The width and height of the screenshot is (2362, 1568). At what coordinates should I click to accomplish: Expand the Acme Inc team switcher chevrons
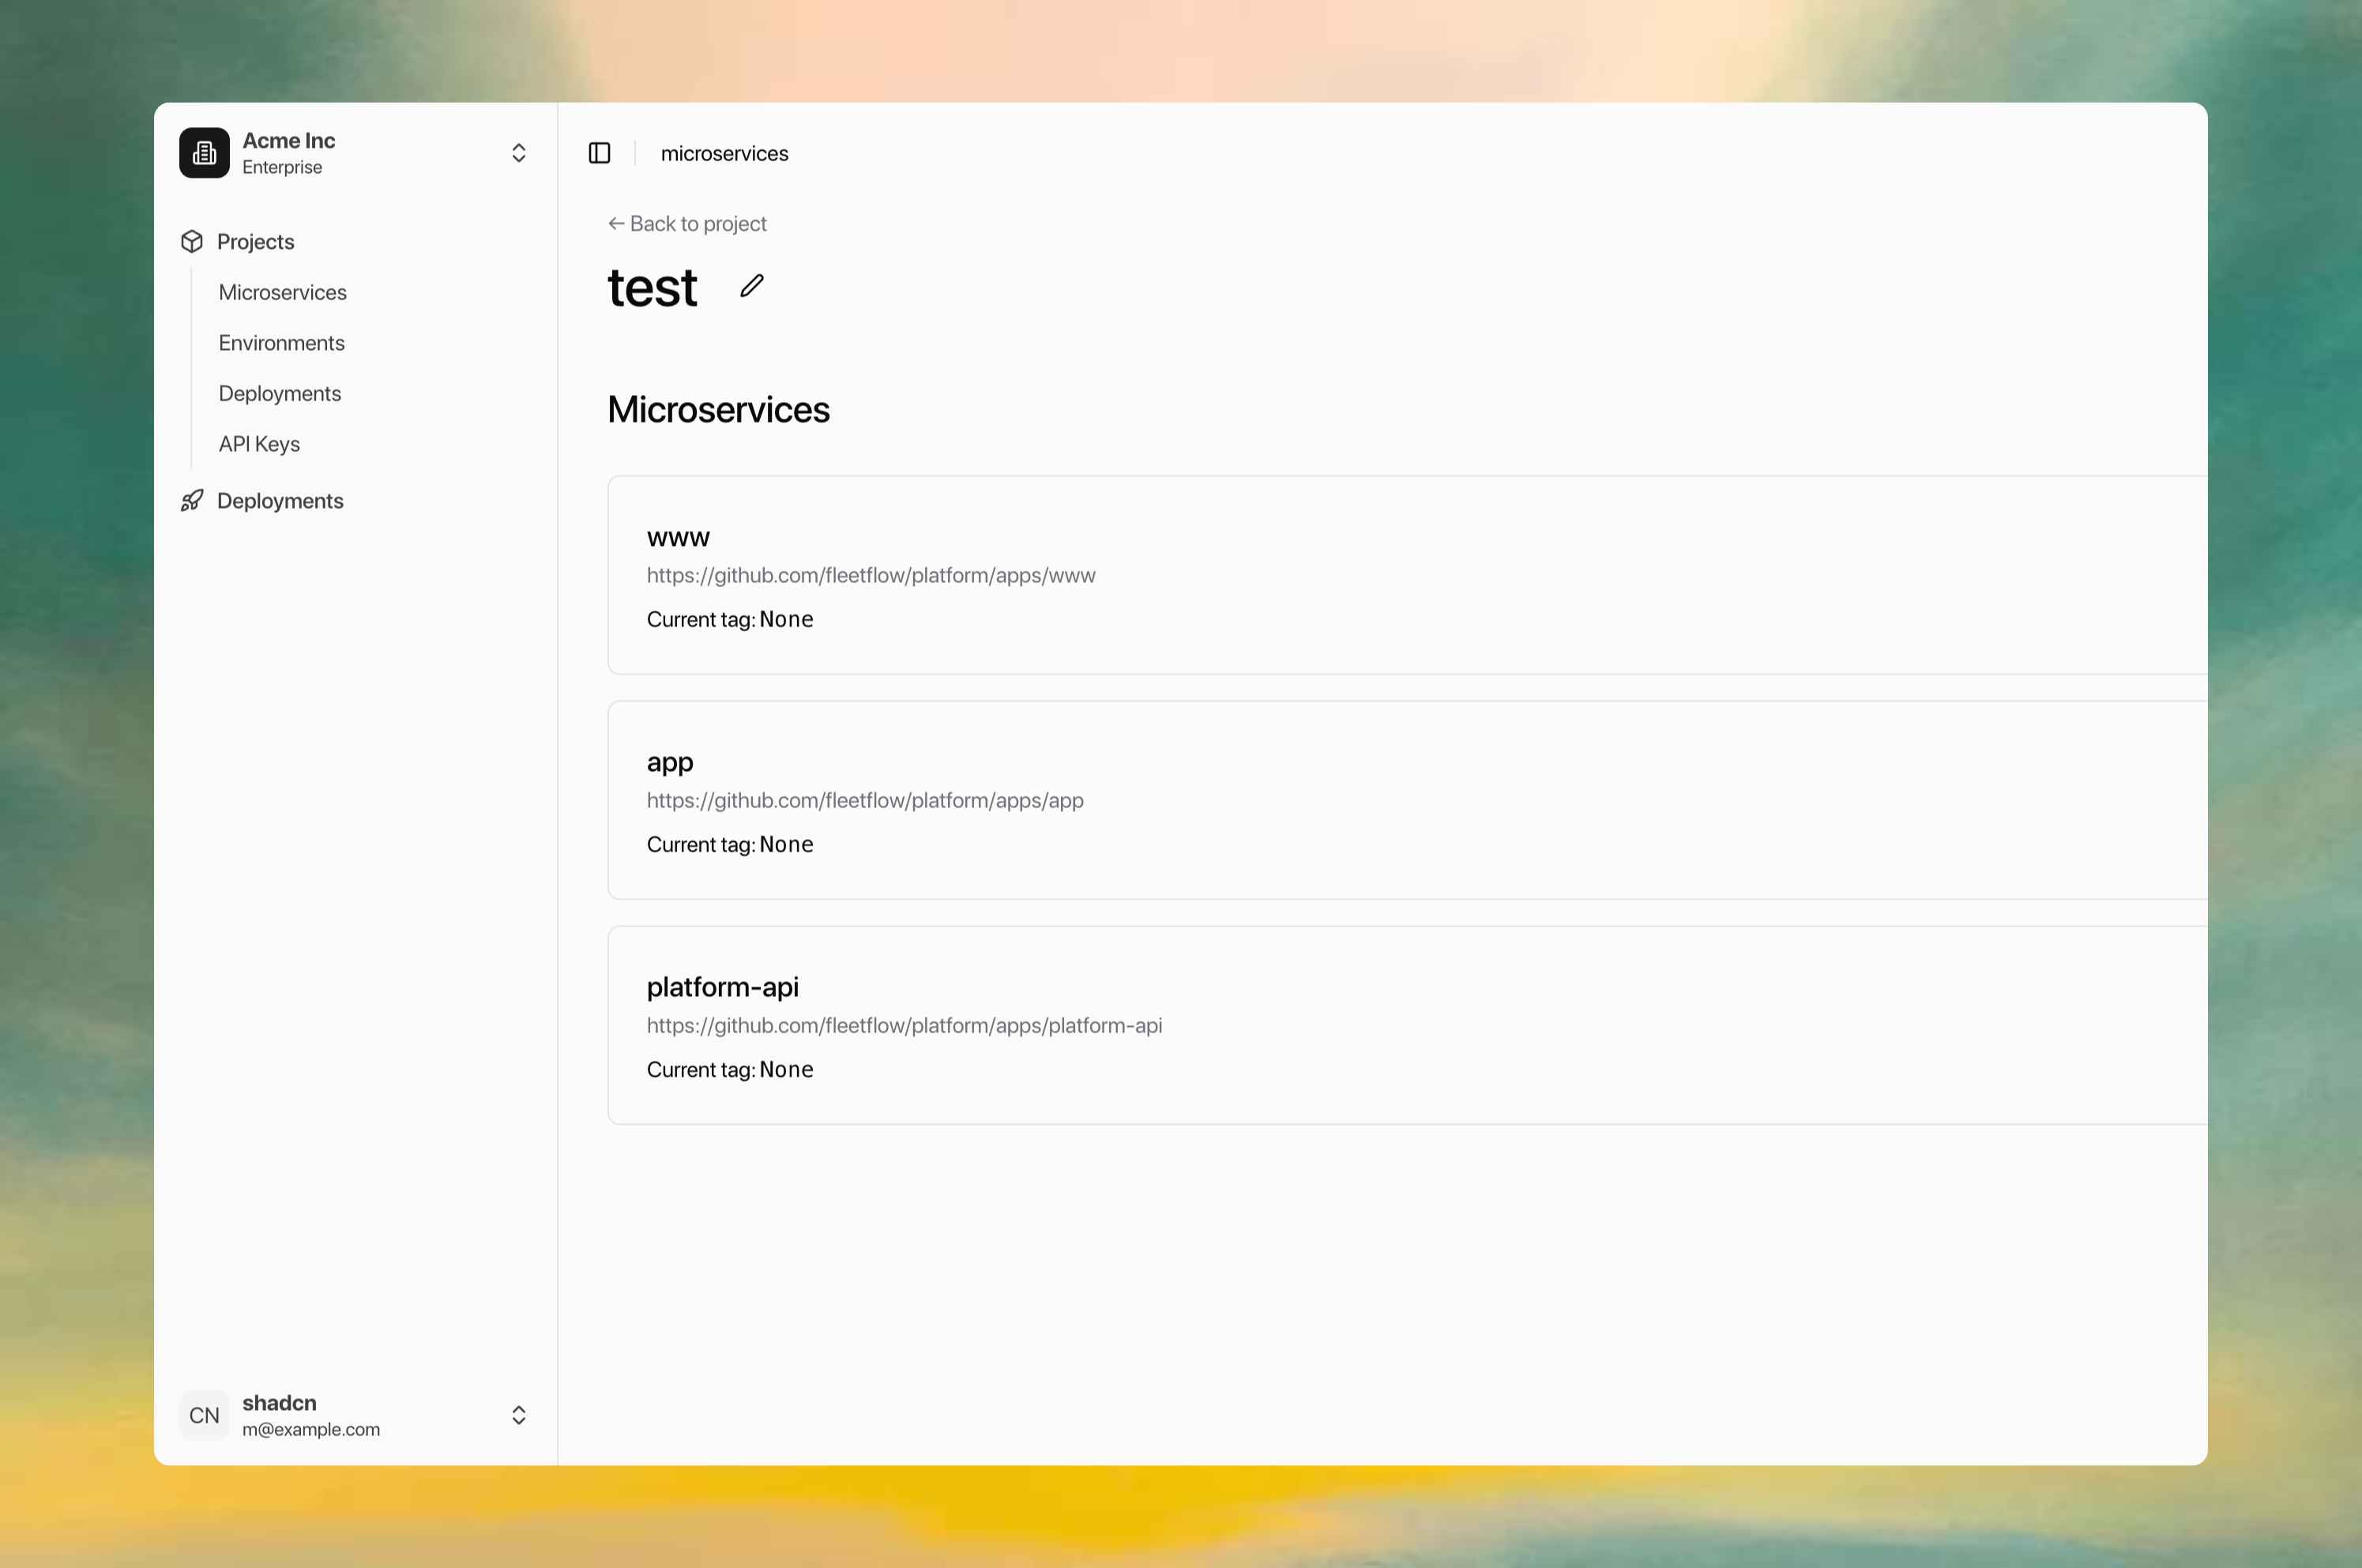point(518,153)
